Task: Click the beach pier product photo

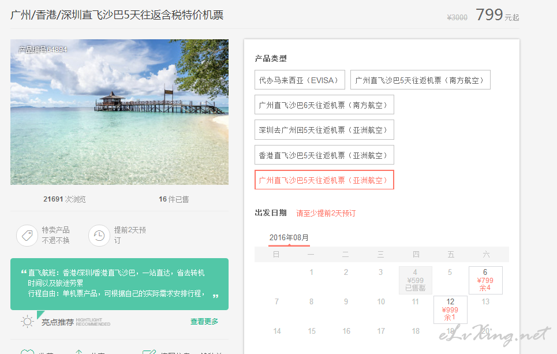Action: [x=119, y=112]
